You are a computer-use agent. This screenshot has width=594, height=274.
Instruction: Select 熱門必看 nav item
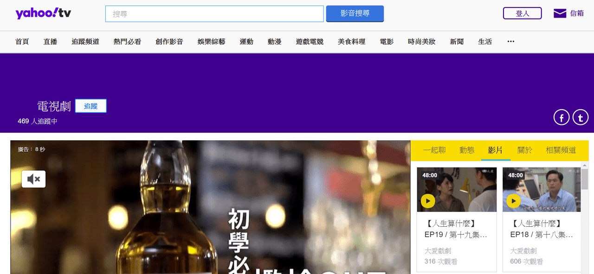[x=127, y=42]
